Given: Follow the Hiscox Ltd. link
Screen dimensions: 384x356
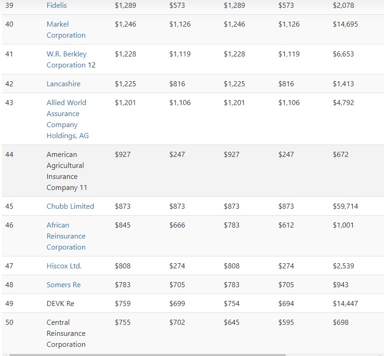Looking at the screenshot, I should click(64, 266).
